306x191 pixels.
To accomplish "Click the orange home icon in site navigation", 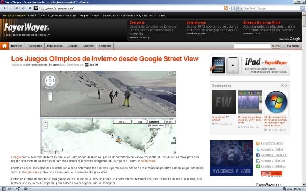I will pyautogui.click(x=4, y=46).
